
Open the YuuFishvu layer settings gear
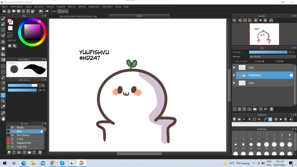pyautogui.click(x=291, y=75)
